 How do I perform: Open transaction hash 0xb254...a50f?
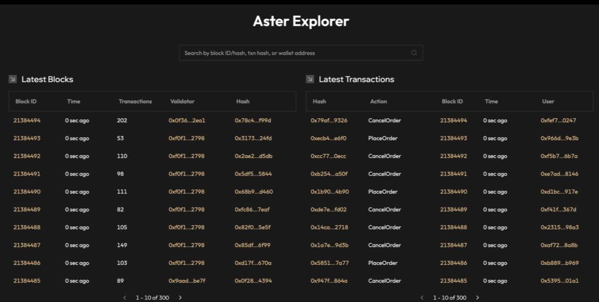point(329,174)
